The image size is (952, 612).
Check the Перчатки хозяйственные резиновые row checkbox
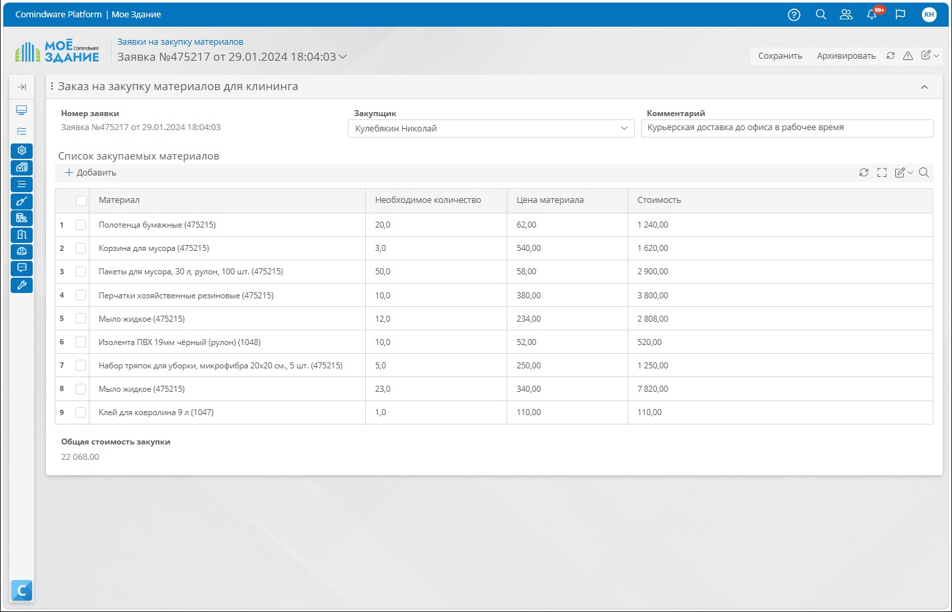click(x=81, y=296)
